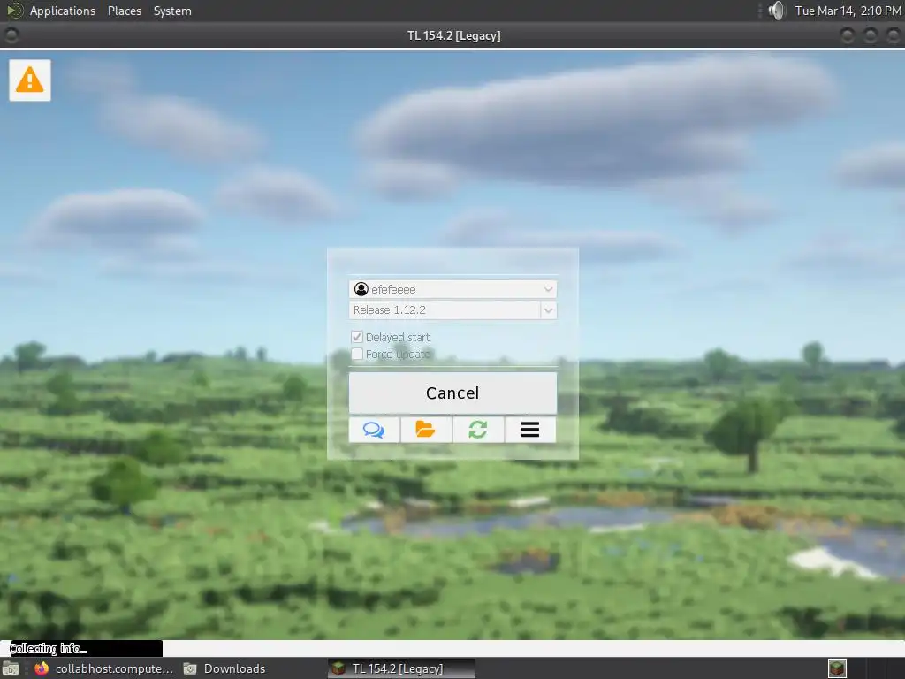Image resolution: width=905 pixels, height=679 pixels.
Task: Open the chat bubbles support button
Action: point(374,430)
